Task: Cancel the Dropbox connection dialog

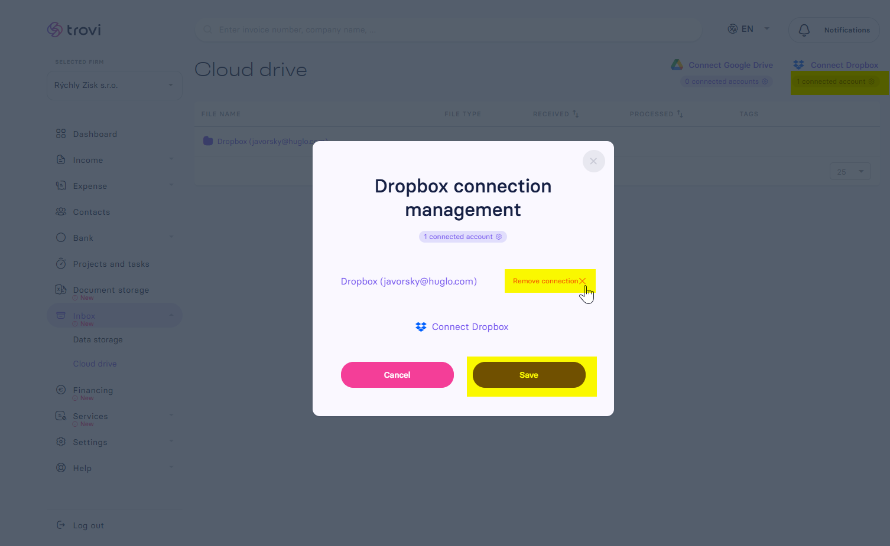Action: pyautogui.click(x=397, y=375)
